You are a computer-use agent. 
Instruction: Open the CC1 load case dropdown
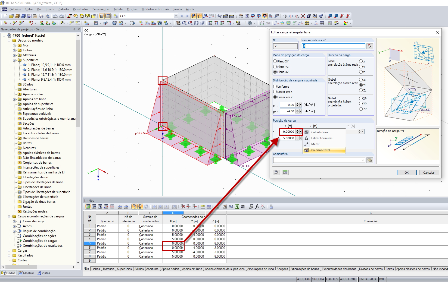[176, 16]
